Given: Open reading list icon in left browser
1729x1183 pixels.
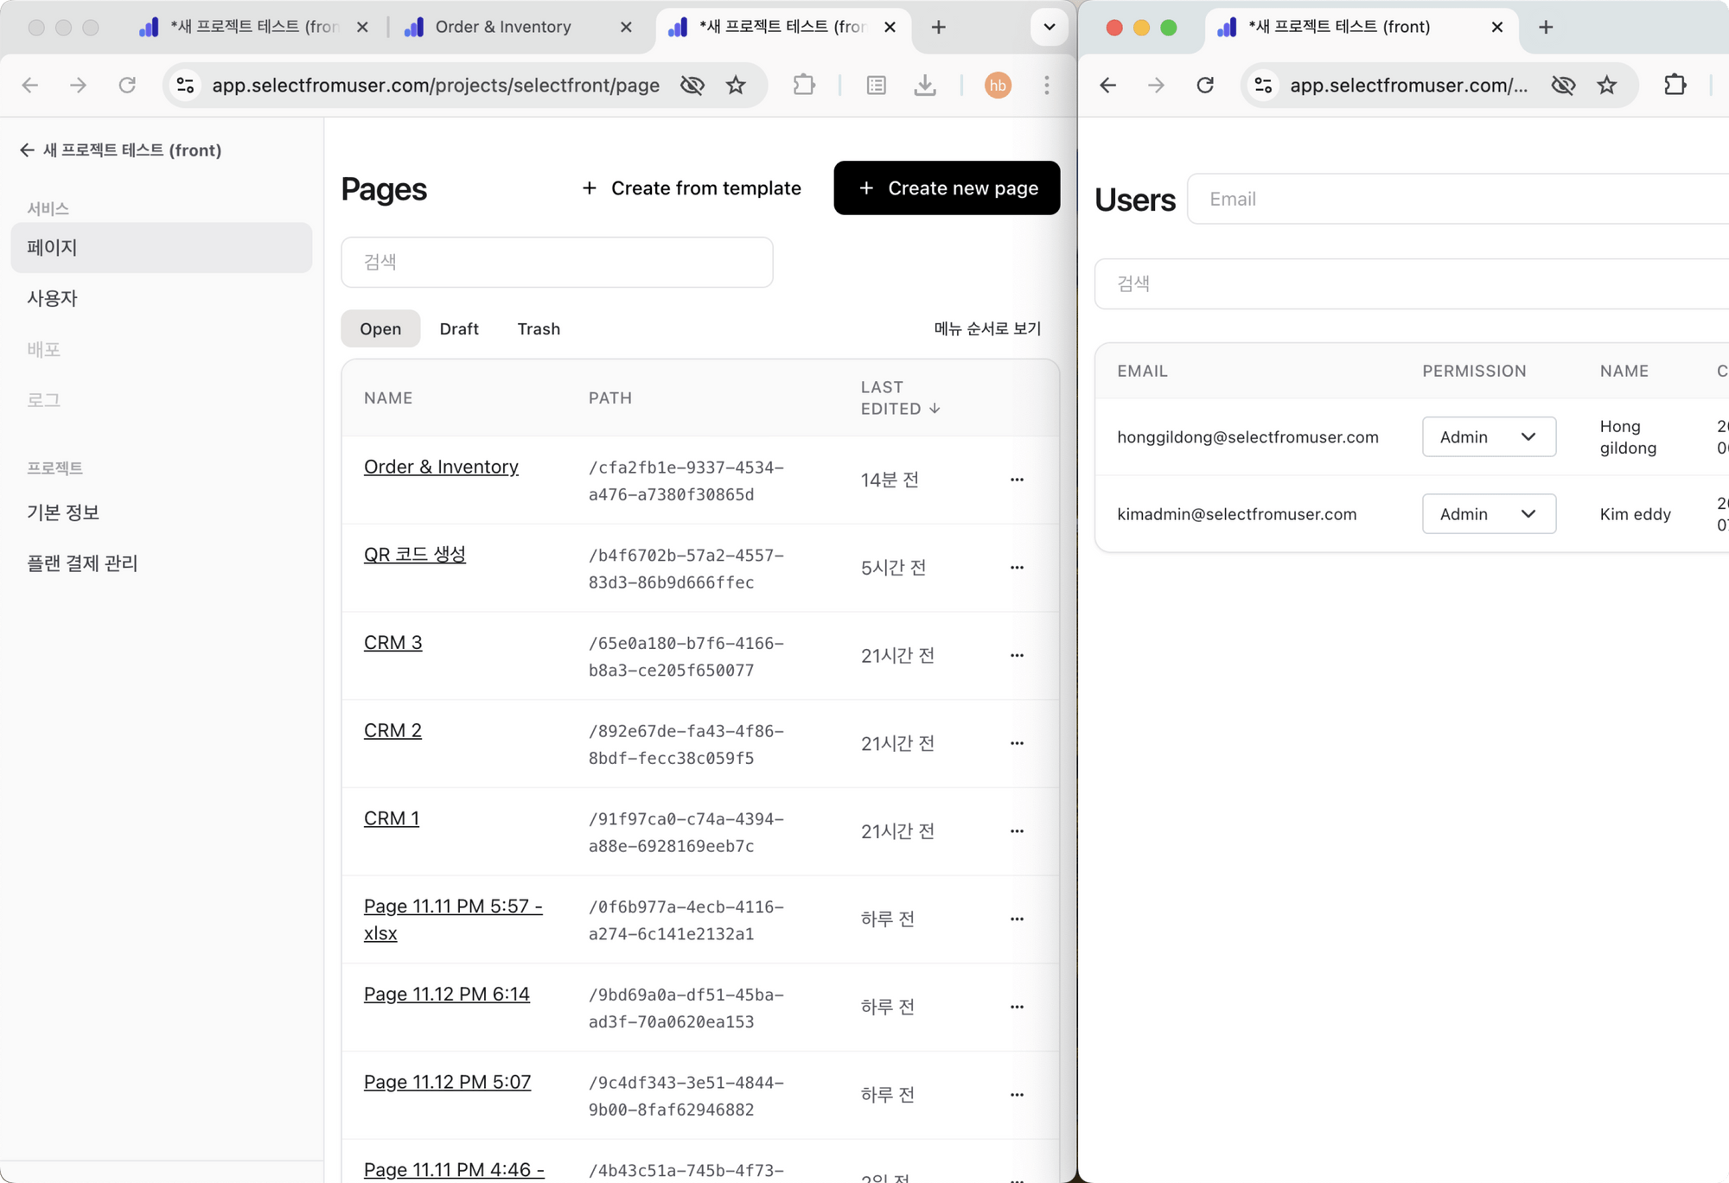Looking at the screenshot, I should pyautogui.click(x=876, y=85).
